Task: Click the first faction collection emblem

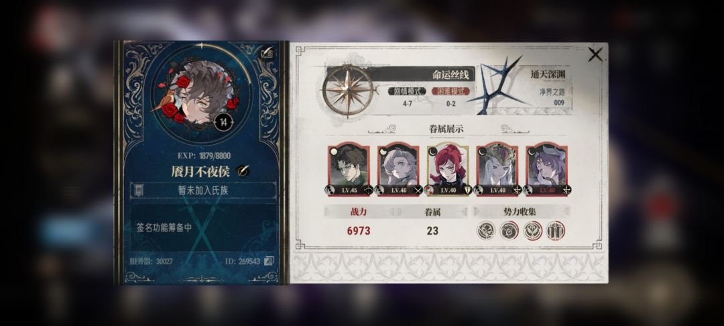Action: pyautogui.click(x=486, y=231)
